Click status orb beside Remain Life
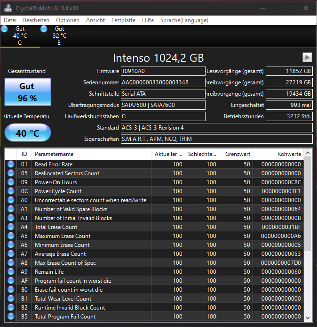The width and height of the screenshot is (317, 327). 11,272
